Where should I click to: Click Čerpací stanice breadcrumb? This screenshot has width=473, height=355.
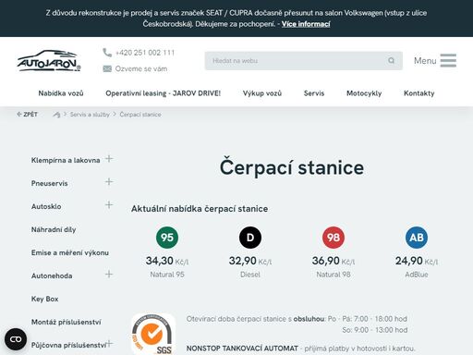[x=140, y=115]
